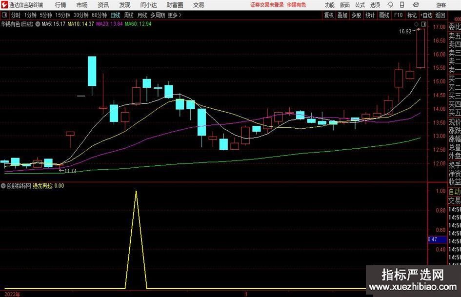Click the diamond icon at chart top-right
The height and width of the screenshot is (297, 461).
(416, 24)
